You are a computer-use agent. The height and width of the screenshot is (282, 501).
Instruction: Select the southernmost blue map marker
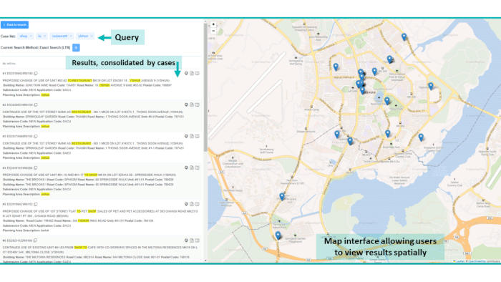coord(278,235)
